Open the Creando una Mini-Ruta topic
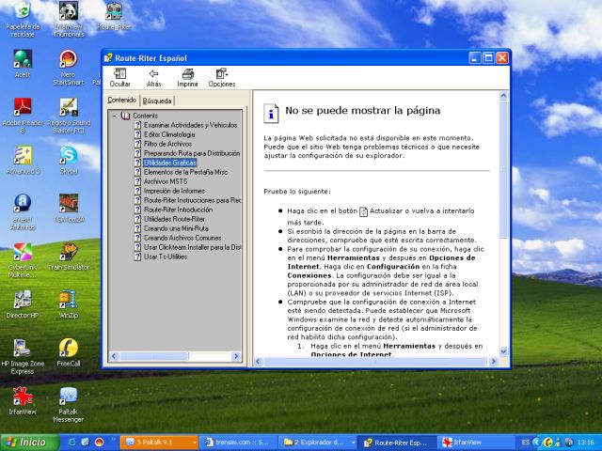The image size is (602, 451). [x=176, y=227]
